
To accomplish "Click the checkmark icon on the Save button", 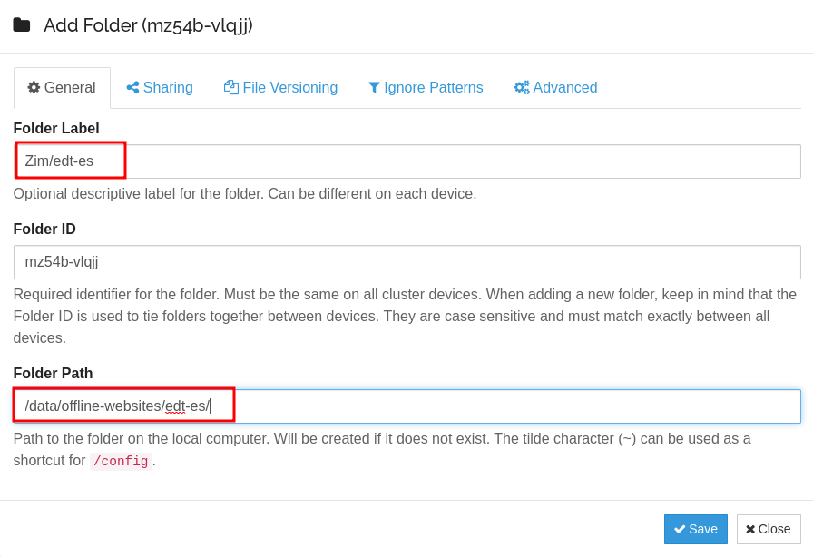I will tap(680, 529).
